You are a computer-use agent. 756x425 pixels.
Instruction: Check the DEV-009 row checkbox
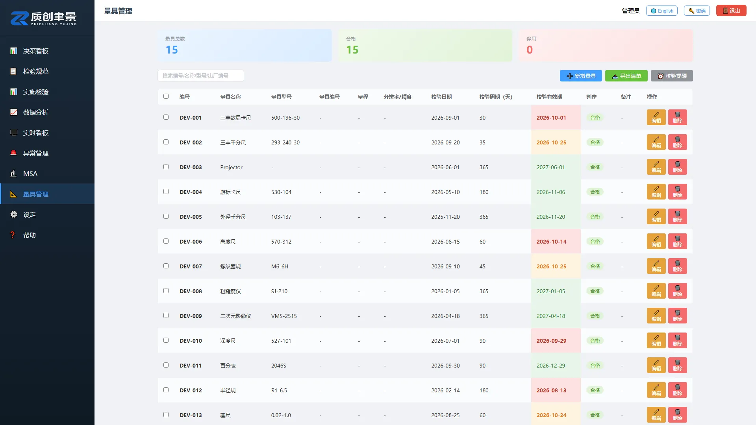point(166,316)
